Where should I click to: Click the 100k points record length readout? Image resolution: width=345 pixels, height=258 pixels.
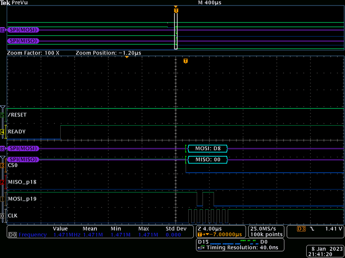click(267, 234)
